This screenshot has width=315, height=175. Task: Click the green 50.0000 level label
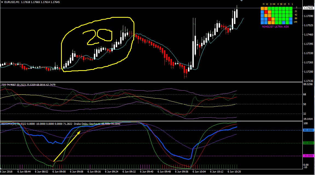point(308,143)
